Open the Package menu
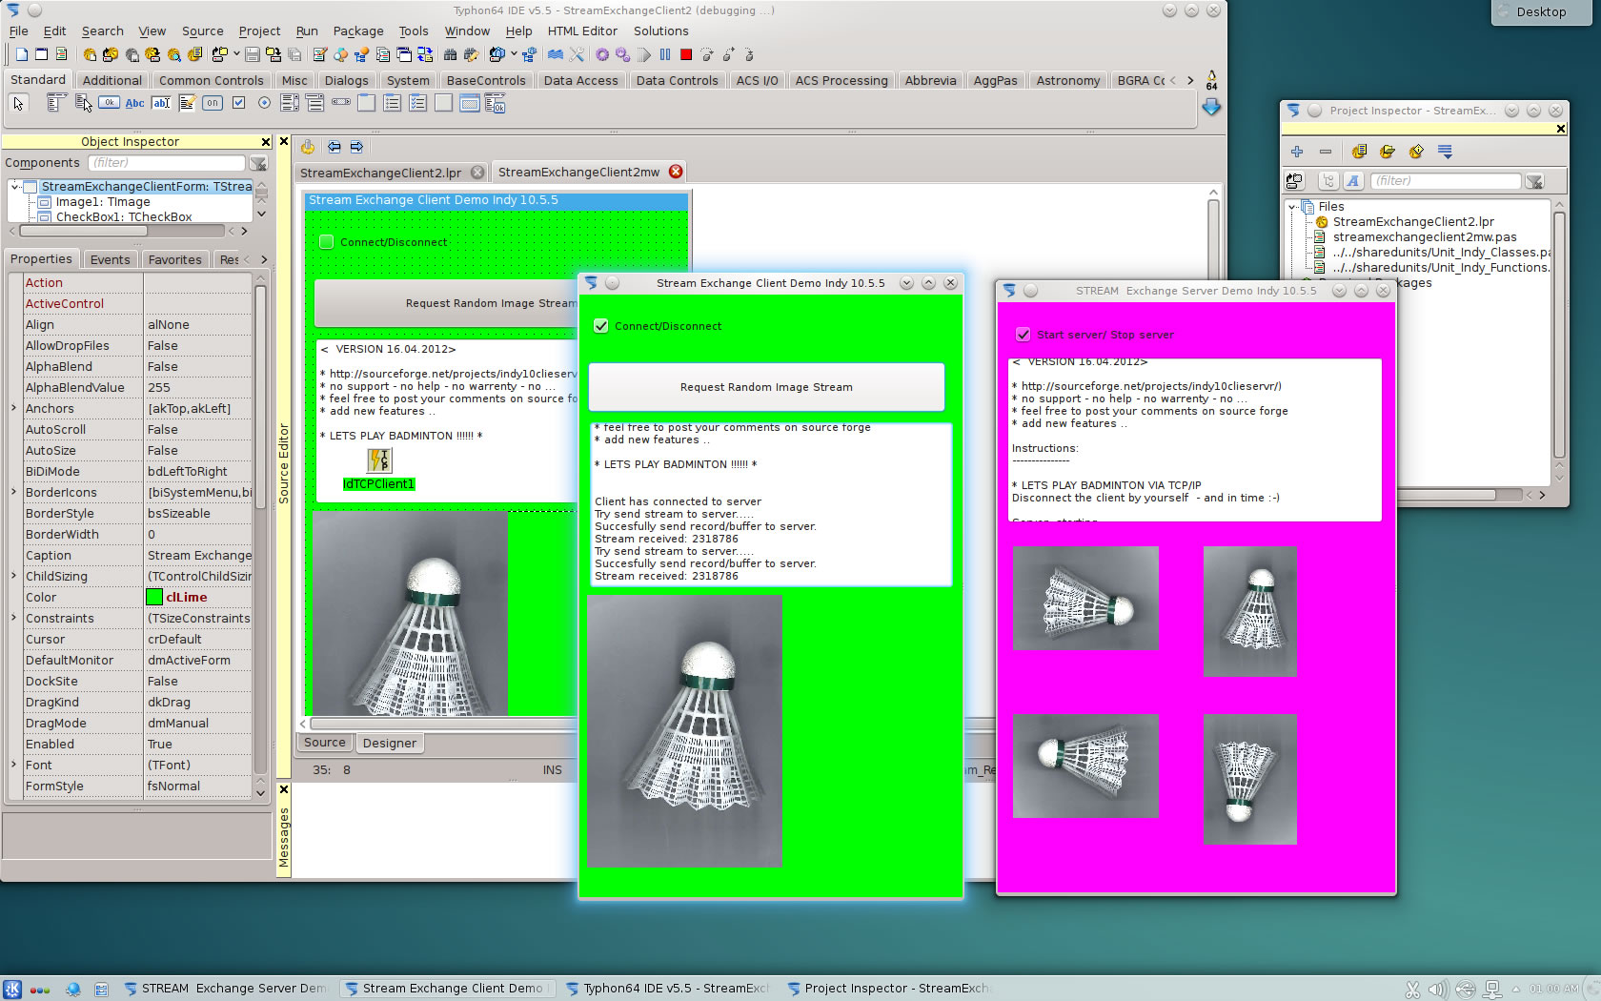This screenshot has width=1601, height=1001. (x=357, y=31)
